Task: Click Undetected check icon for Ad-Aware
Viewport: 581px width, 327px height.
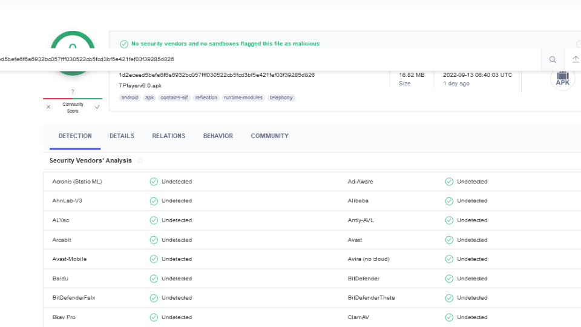Action: pos(449,182)
